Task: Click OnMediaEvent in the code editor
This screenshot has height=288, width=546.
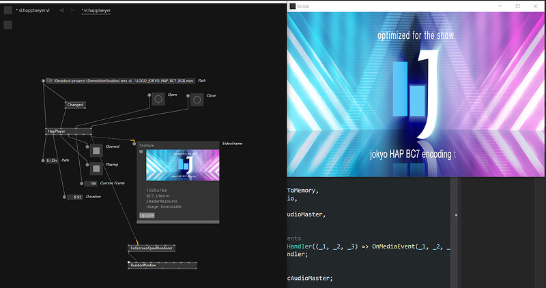Action: 394,246
